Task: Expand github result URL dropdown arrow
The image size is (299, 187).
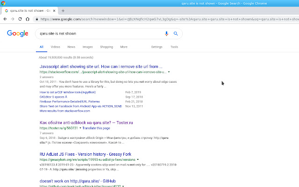Action: point(123,186)
